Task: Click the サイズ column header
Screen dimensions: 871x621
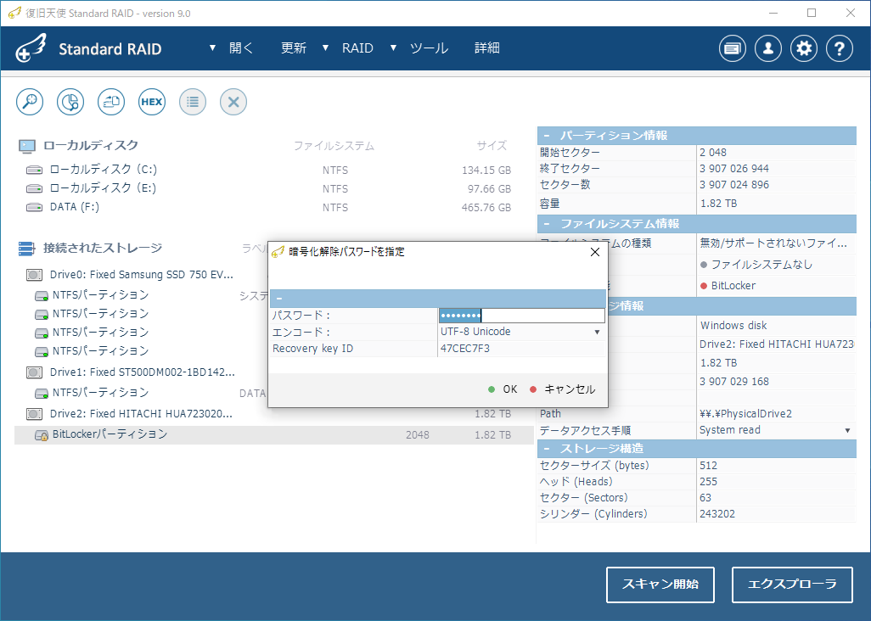Action: [492, 146]
